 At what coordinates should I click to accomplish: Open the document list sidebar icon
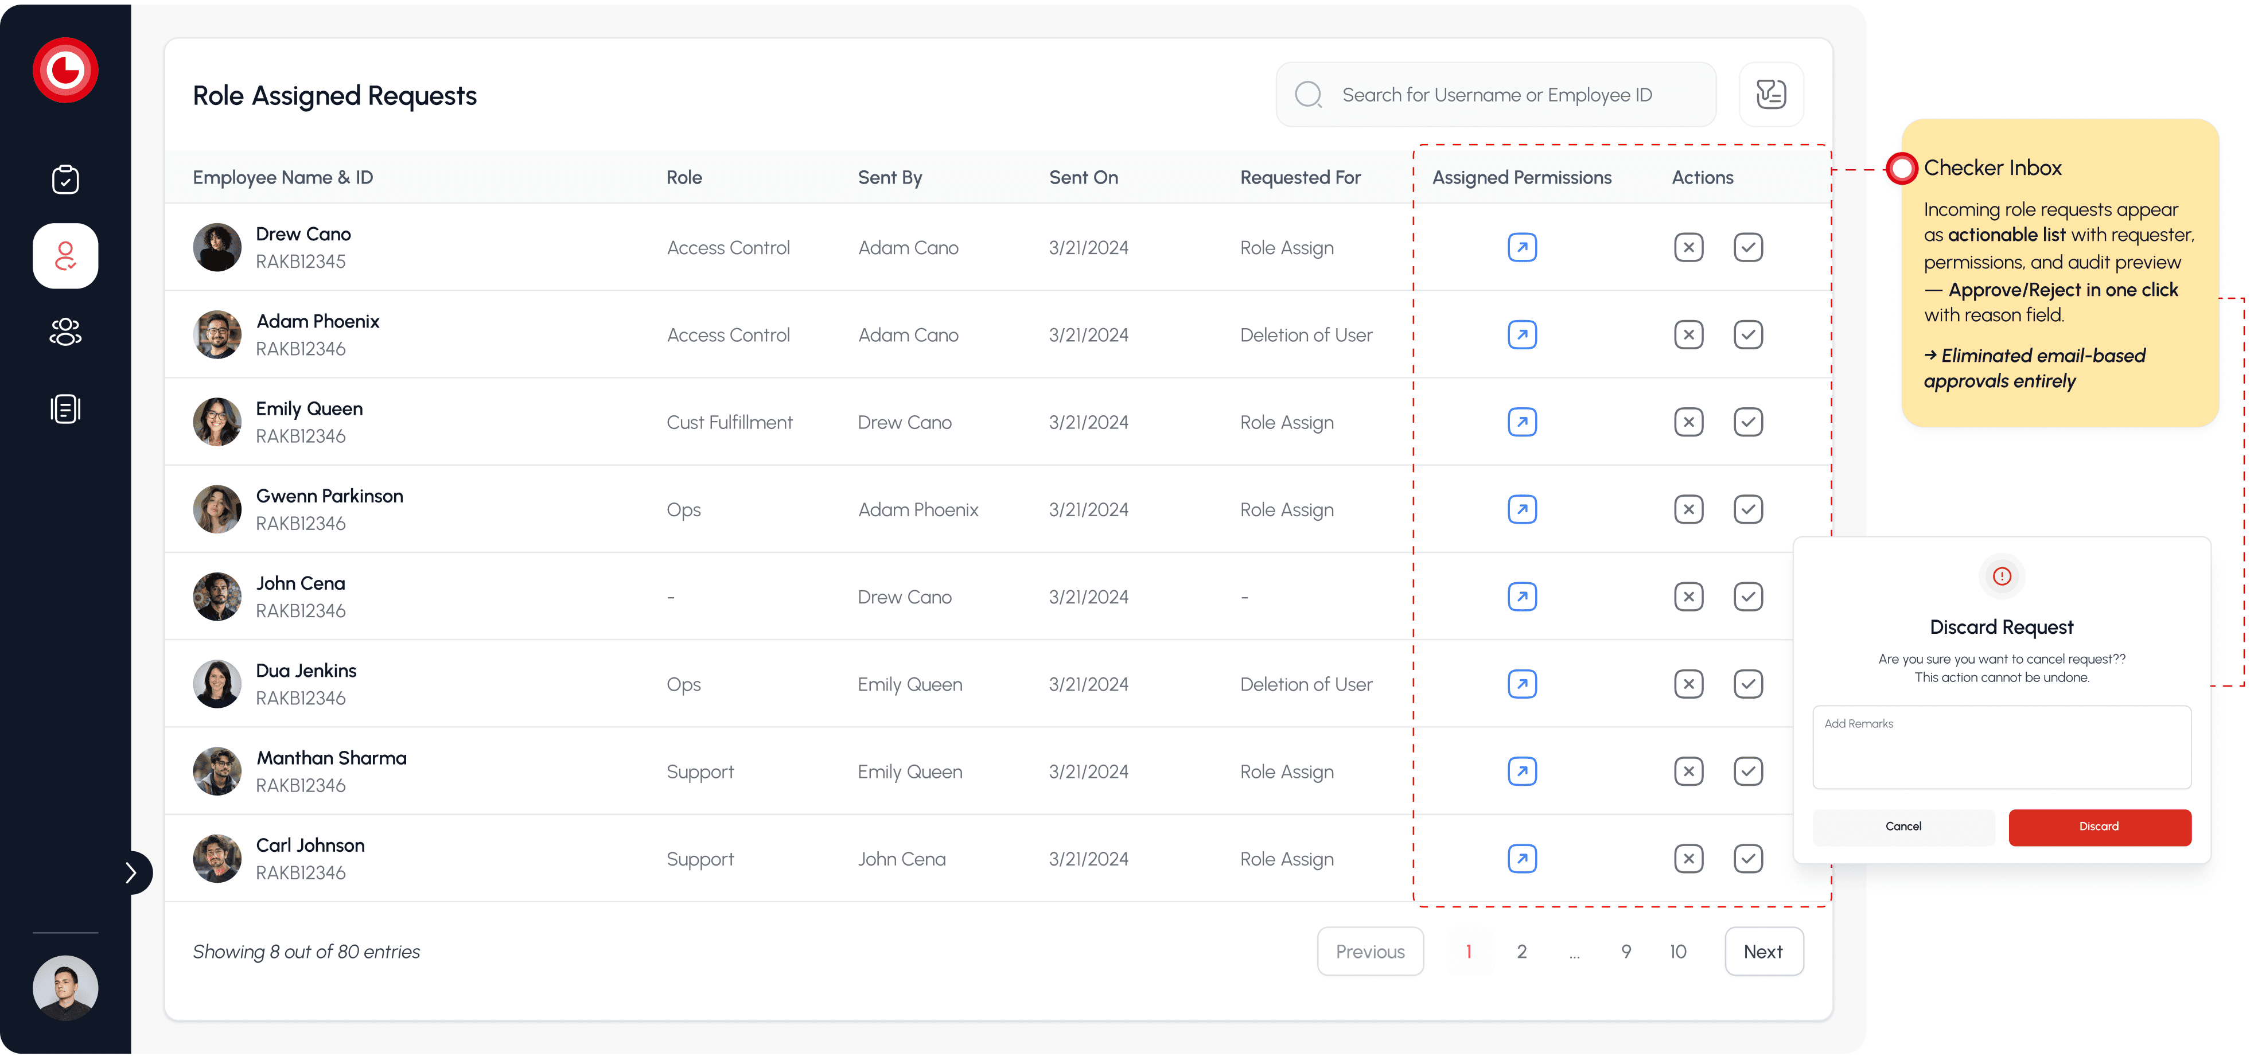coord(65,408)
